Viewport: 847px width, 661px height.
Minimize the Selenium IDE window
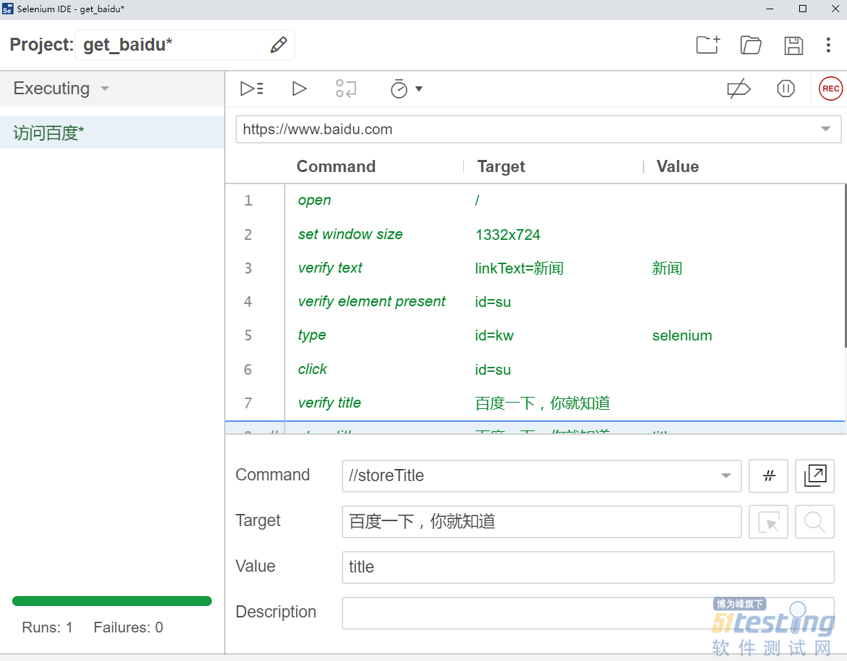[770, 9]
